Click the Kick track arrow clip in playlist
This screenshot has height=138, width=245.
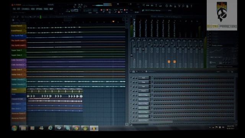coord(55,96)
